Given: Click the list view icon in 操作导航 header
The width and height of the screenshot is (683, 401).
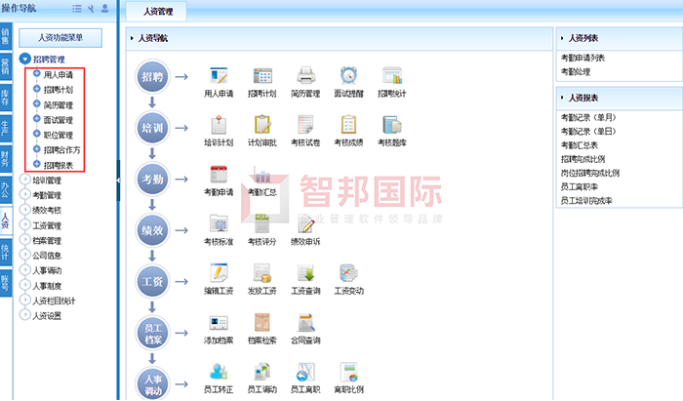Looking at the screenshot, I should 77,8.
